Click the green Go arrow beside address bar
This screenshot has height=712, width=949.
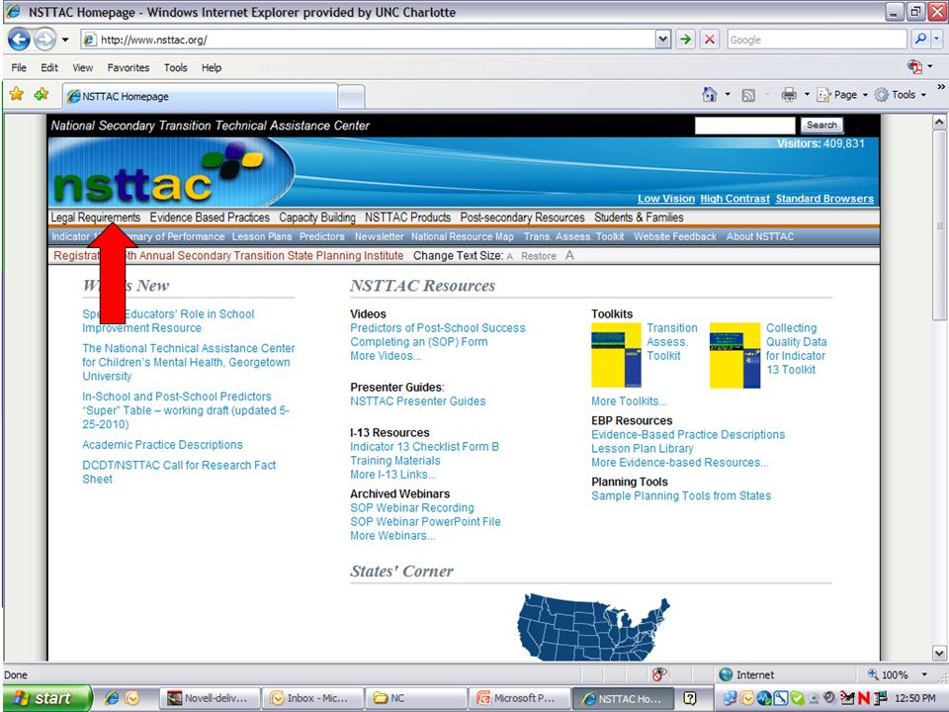click(x=686, y=40)
